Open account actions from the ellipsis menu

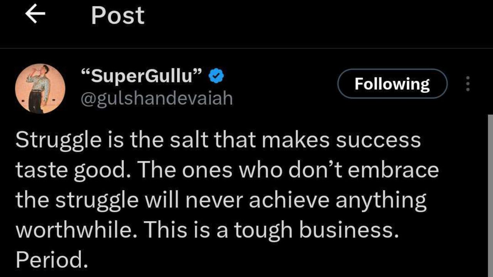467,83
